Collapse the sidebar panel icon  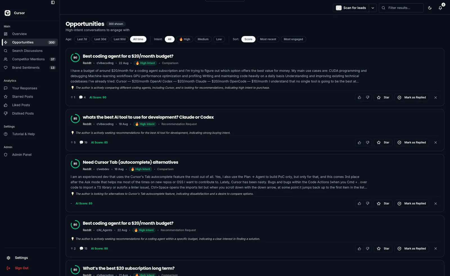click(53, 3)
